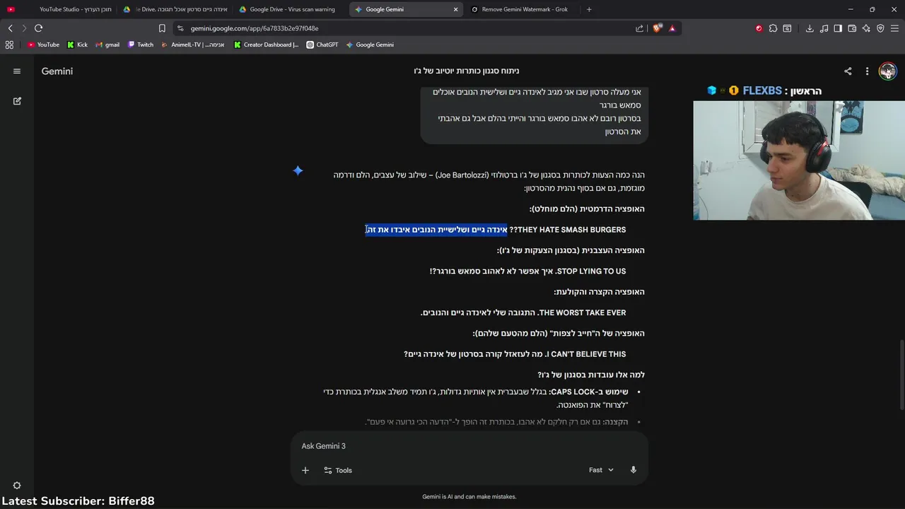The width and height of the screenshot is (905, 509).
Task: Share page link from the address bar
Action: coord(640,28)
